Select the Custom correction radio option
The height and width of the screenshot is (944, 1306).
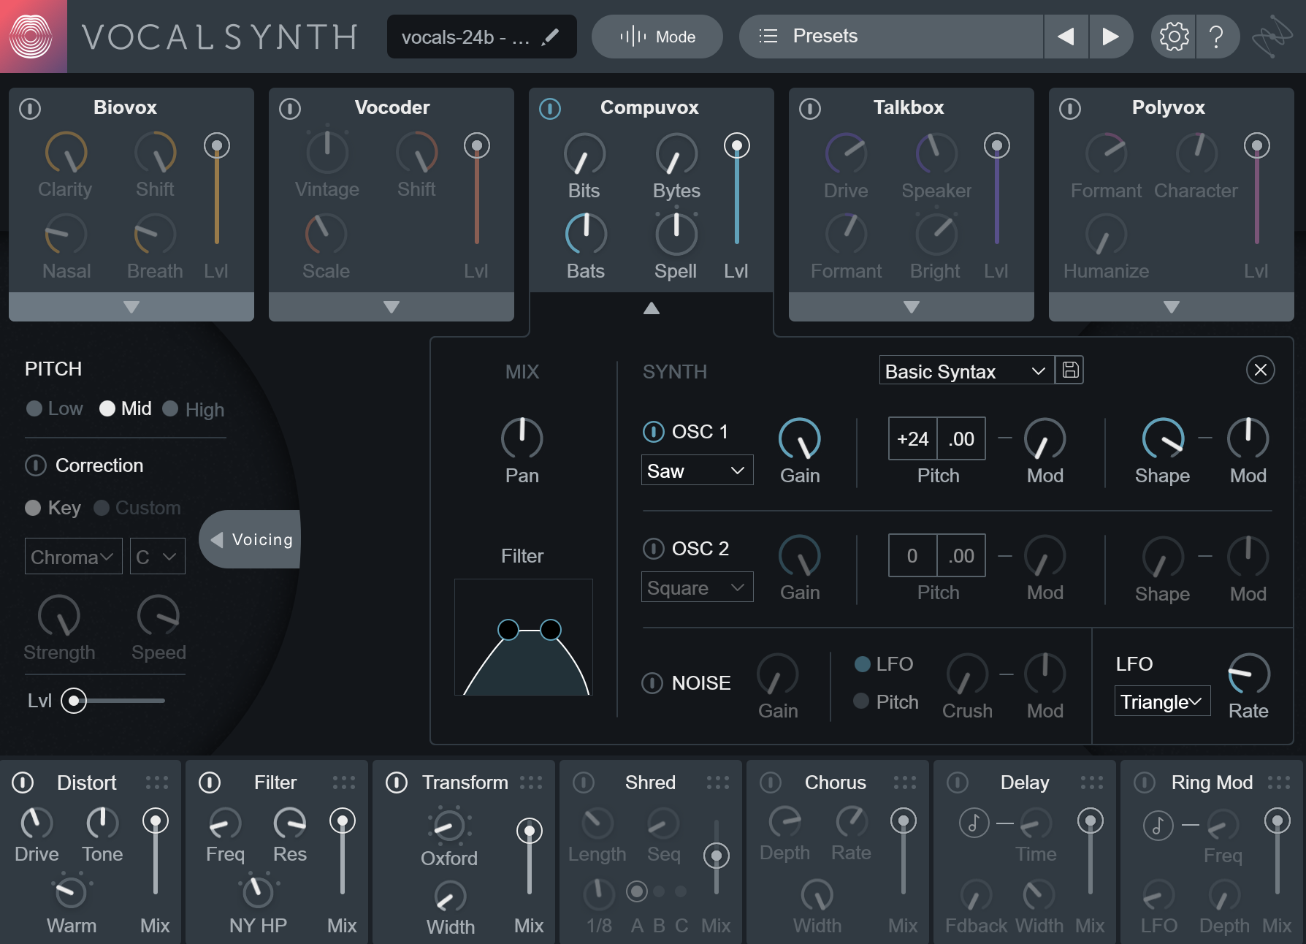click(102, 508)
